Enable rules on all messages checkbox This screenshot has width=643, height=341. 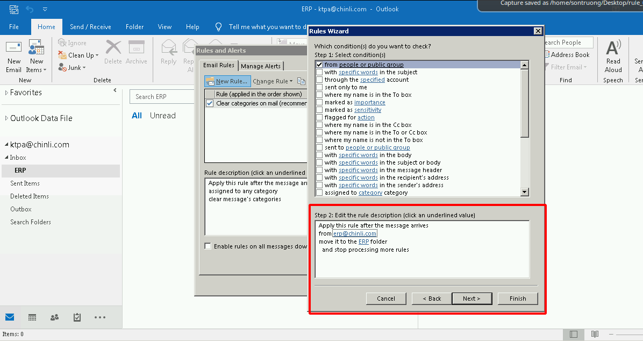click(208, 246)
